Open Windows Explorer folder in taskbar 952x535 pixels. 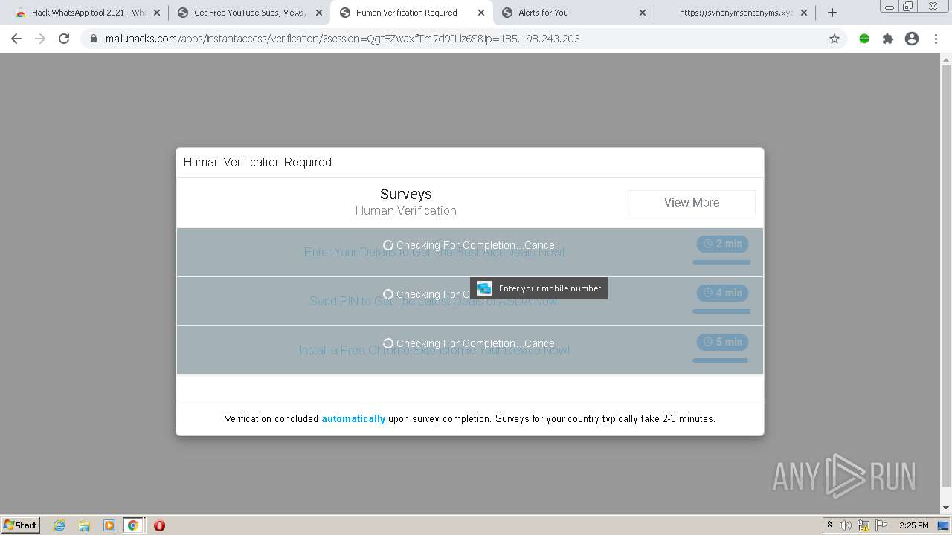pyautogui.click(x=84, y=525)
